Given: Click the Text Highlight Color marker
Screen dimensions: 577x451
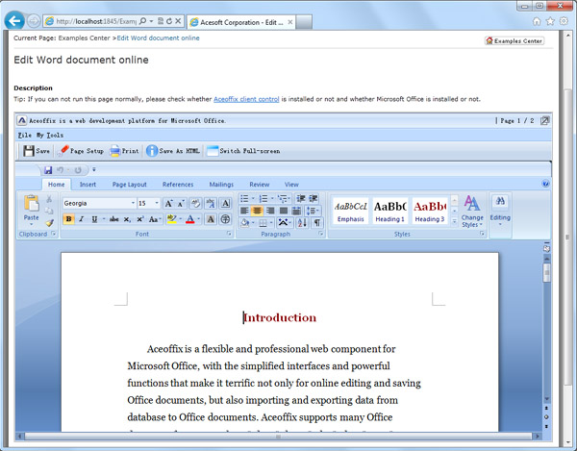Looking at the screenshot, I should (171, 219).
